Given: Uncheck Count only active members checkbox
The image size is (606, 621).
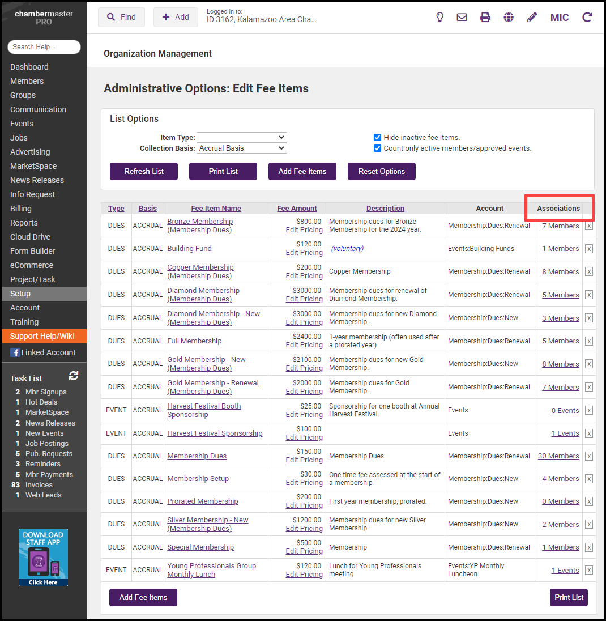Looking at the screenshot, I should tap(377, 148).
